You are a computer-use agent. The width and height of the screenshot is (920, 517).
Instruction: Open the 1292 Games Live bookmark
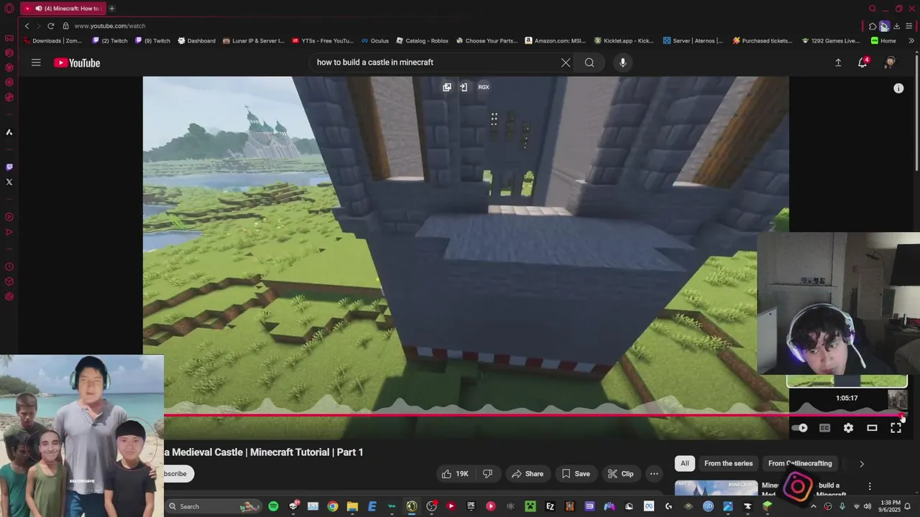coord(830,41)
